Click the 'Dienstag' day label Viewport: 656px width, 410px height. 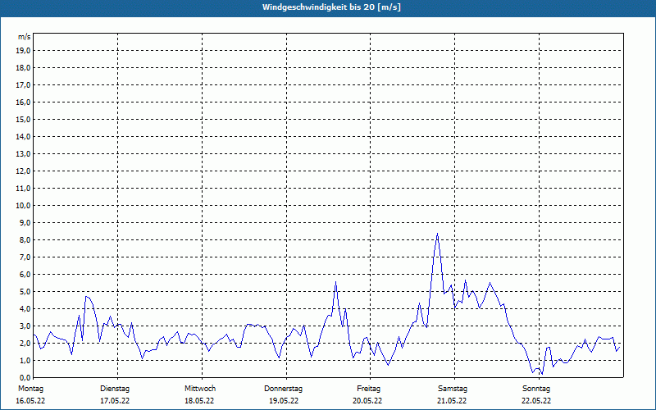[x=115, y=389]
